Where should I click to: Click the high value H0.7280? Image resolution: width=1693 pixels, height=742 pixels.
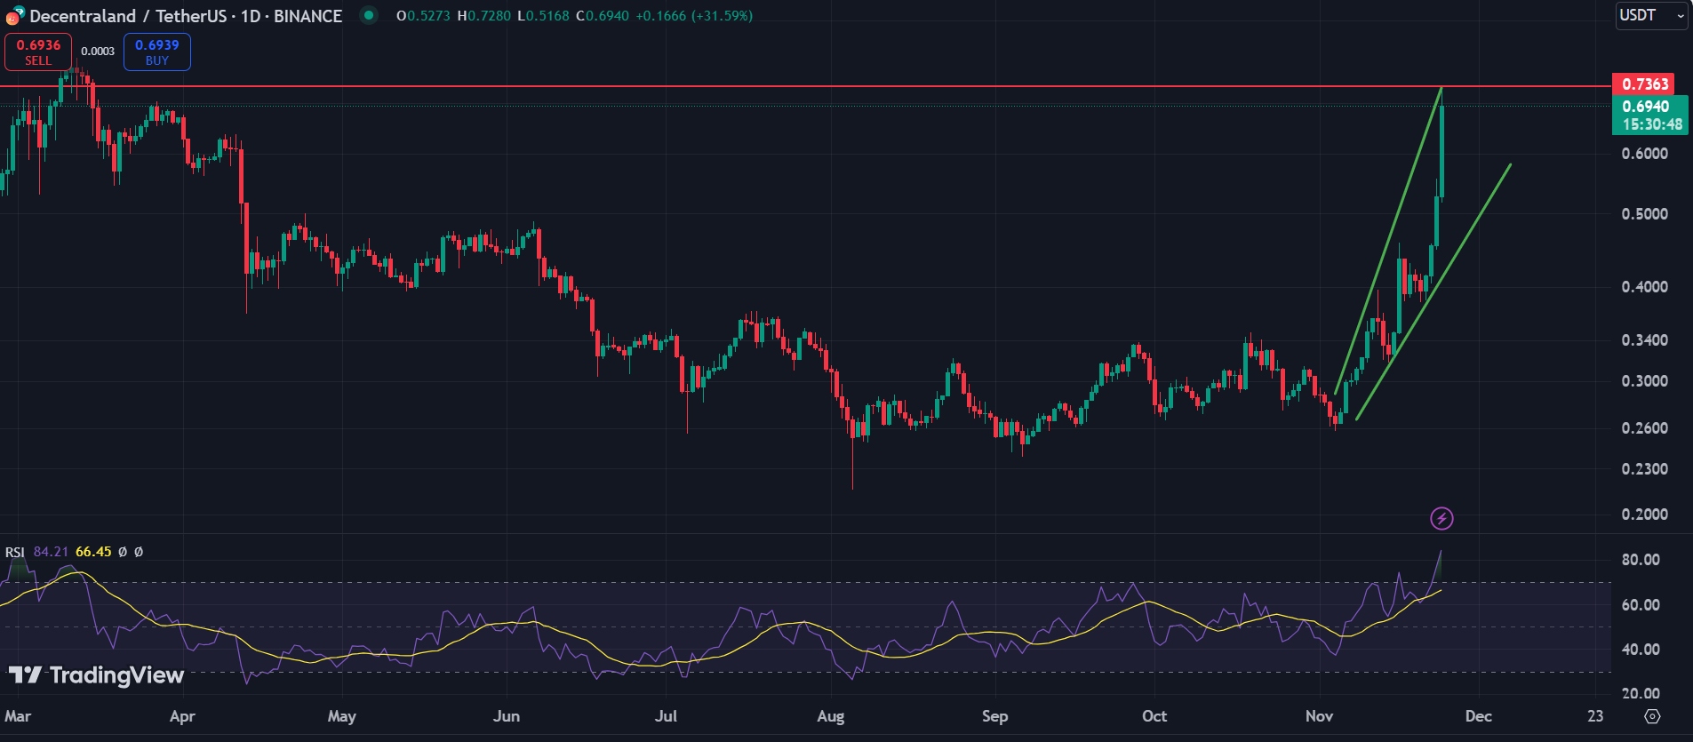[x=483, y=16]
